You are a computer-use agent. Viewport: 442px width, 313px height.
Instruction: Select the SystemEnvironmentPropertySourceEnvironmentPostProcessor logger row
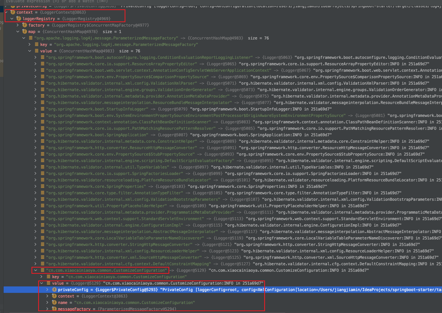point(223,115)
